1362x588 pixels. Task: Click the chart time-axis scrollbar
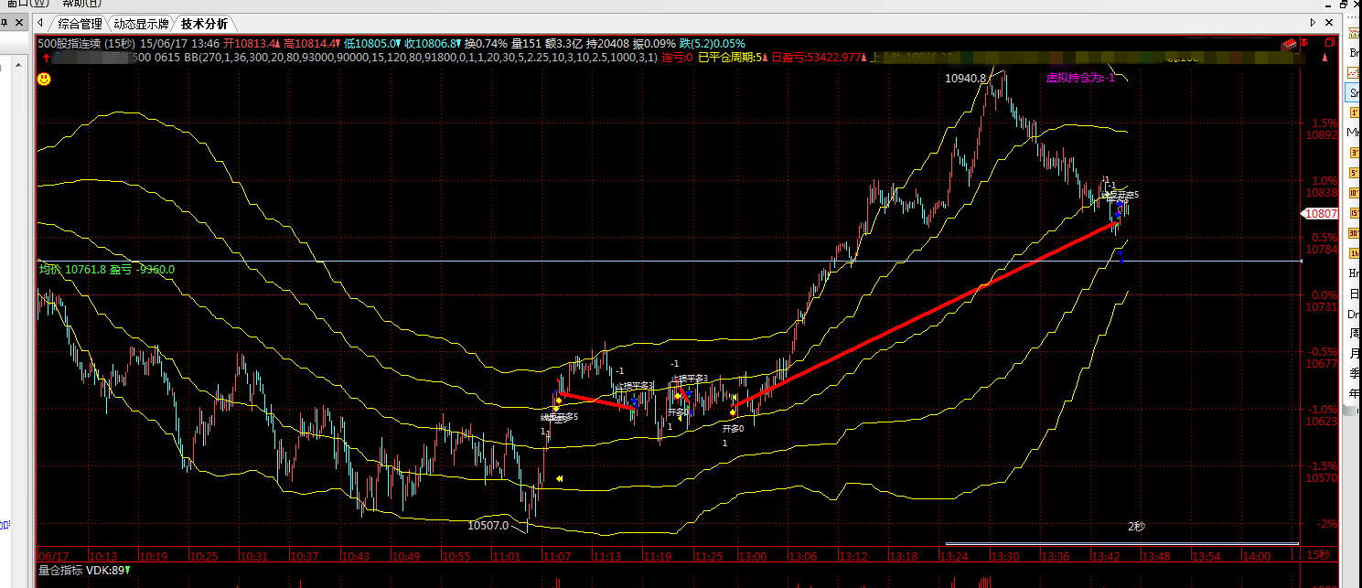click(1121, 544)
